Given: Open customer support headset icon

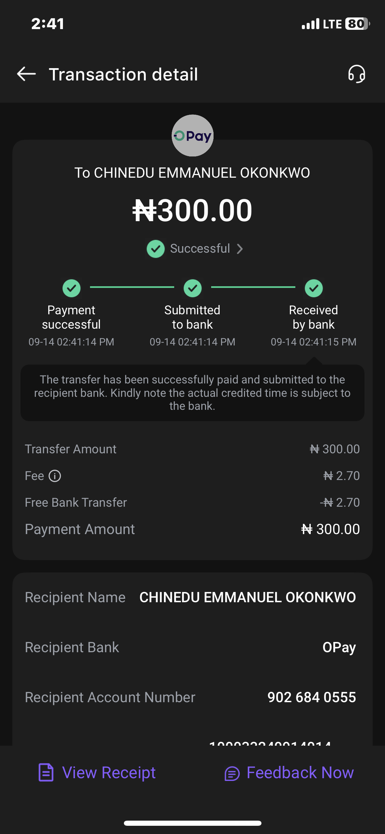Looking at the screenshot, I should pos(357,74).
